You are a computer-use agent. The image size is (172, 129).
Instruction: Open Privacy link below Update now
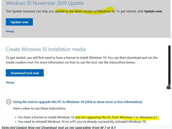pos(10,31)
